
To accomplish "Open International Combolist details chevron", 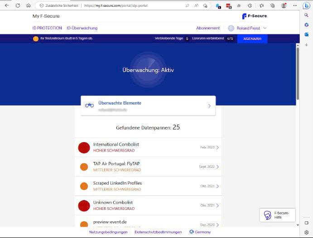I will [217, 148].
